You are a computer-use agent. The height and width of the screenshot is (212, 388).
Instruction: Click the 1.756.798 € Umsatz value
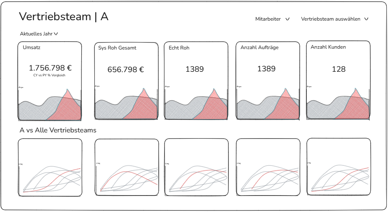pos(50,68)
